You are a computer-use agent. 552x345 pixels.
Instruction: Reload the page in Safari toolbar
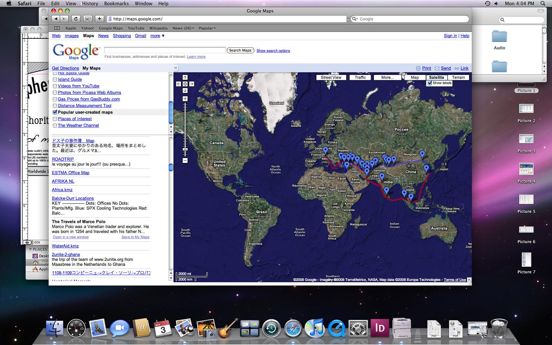(x=76, y=19)
